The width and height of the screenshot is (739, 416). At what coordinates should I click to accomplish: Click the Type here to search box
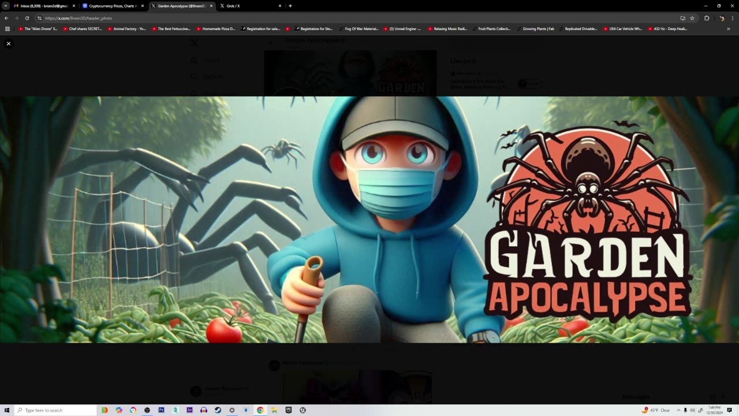coord(55,410)
